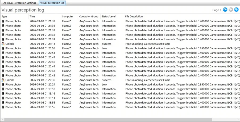The height and width of the screenshot is (122, 240).
Task: Click Success status at 01:20:36
Action: pos(106,80)
